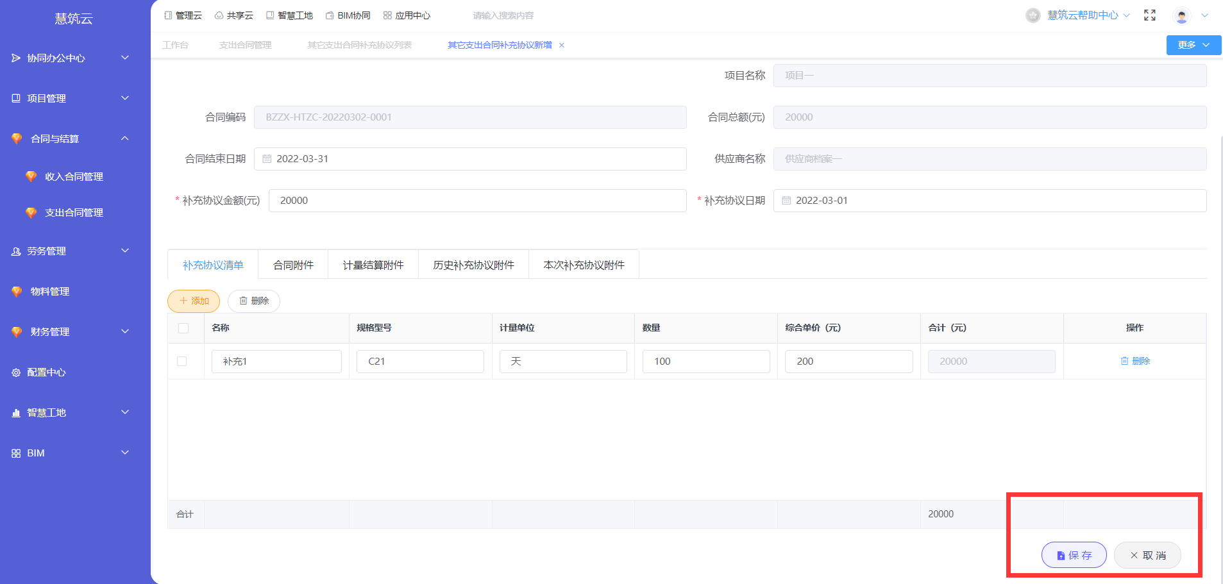Switch to the 合同附件 tab
Screen dimensions: 1223x584
click(x=293, y=265)
